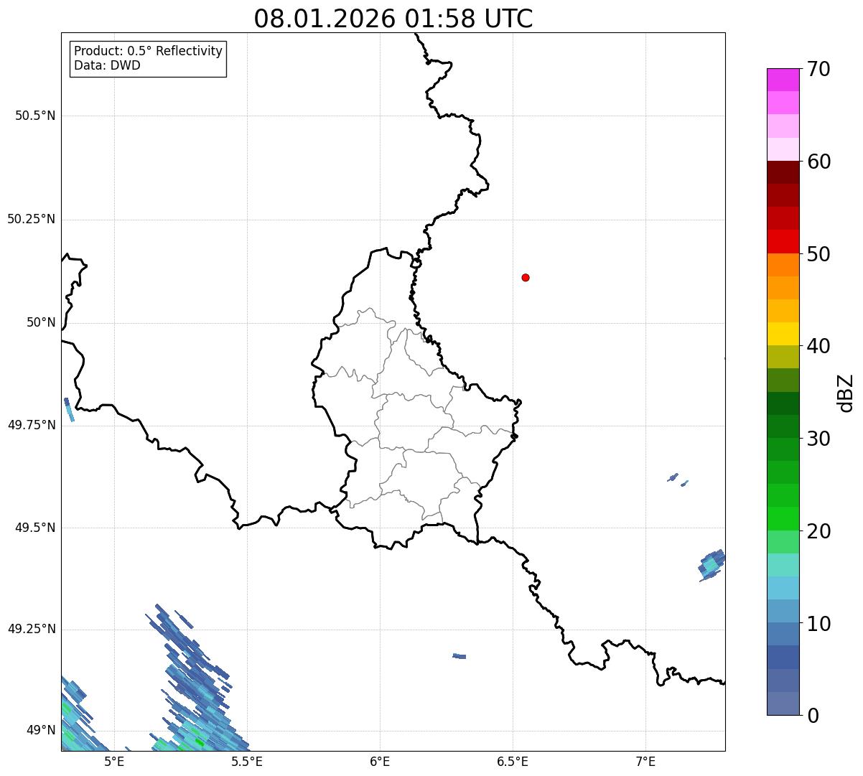Image resolution: width=863 pixels, height=776 pixels.
Task: Click the 5.5°E longitude label
Action: tap(247, 762)
